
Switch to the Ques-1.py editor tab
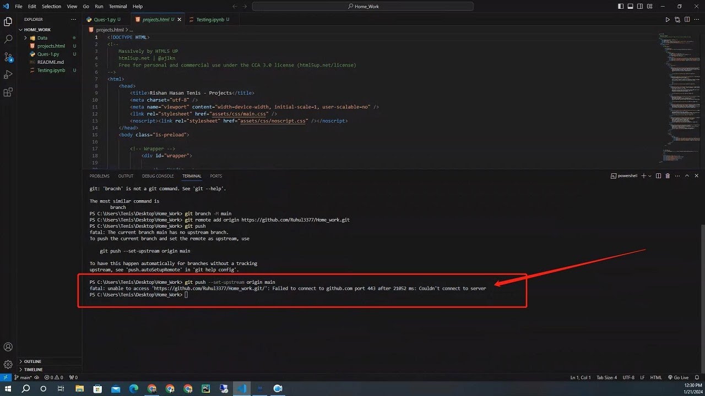point(106,19)
